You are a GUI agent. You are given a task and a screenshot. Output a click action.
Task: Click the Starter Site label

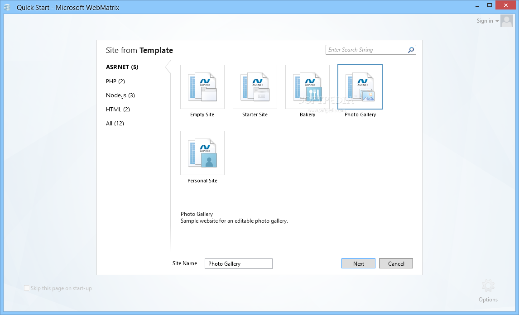[255, 115]
